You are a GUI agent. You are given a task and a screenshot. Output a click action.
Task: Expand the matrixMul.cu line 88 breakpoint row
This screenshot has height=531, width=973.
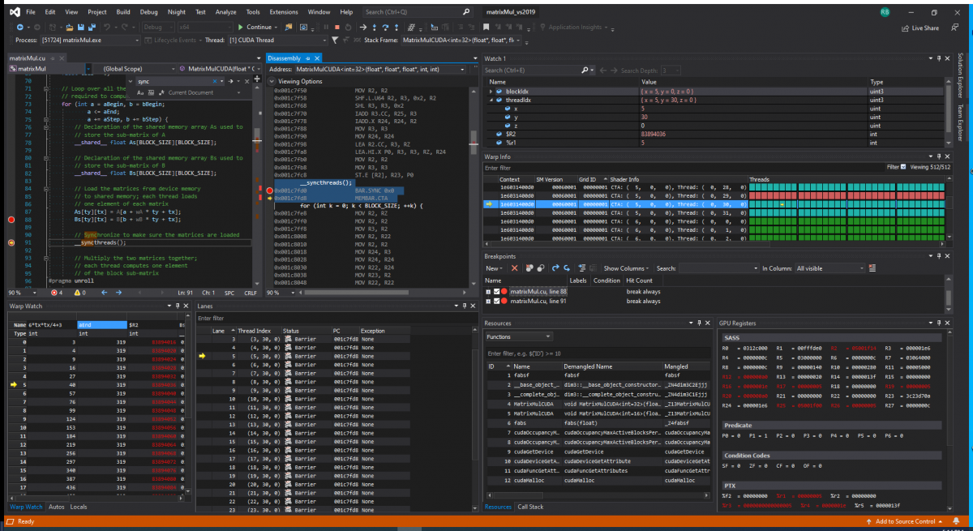pyautogui.click(x=488, y=291)
